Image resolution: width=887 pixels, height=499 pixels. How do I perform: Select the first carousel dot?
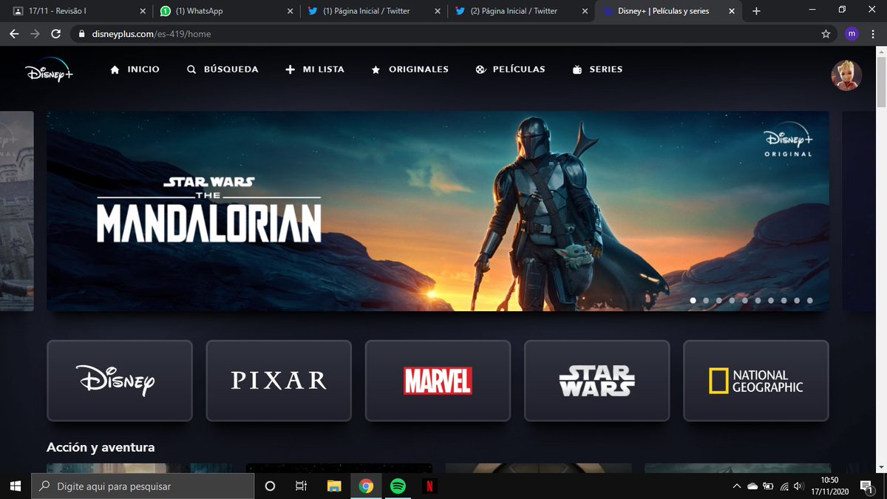[x=693, y=301]
